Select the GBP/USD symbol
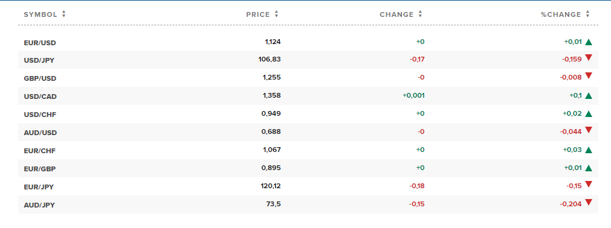Screen dimensions: 611x228 click(x=40, y=78)
